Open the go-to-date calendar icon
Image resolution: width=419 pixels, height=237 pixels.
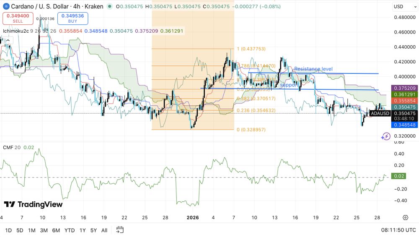click(120, 230)
